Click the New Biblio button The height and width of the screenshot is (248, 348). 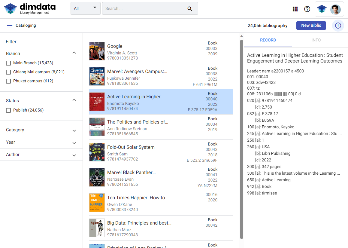point(311,26)
